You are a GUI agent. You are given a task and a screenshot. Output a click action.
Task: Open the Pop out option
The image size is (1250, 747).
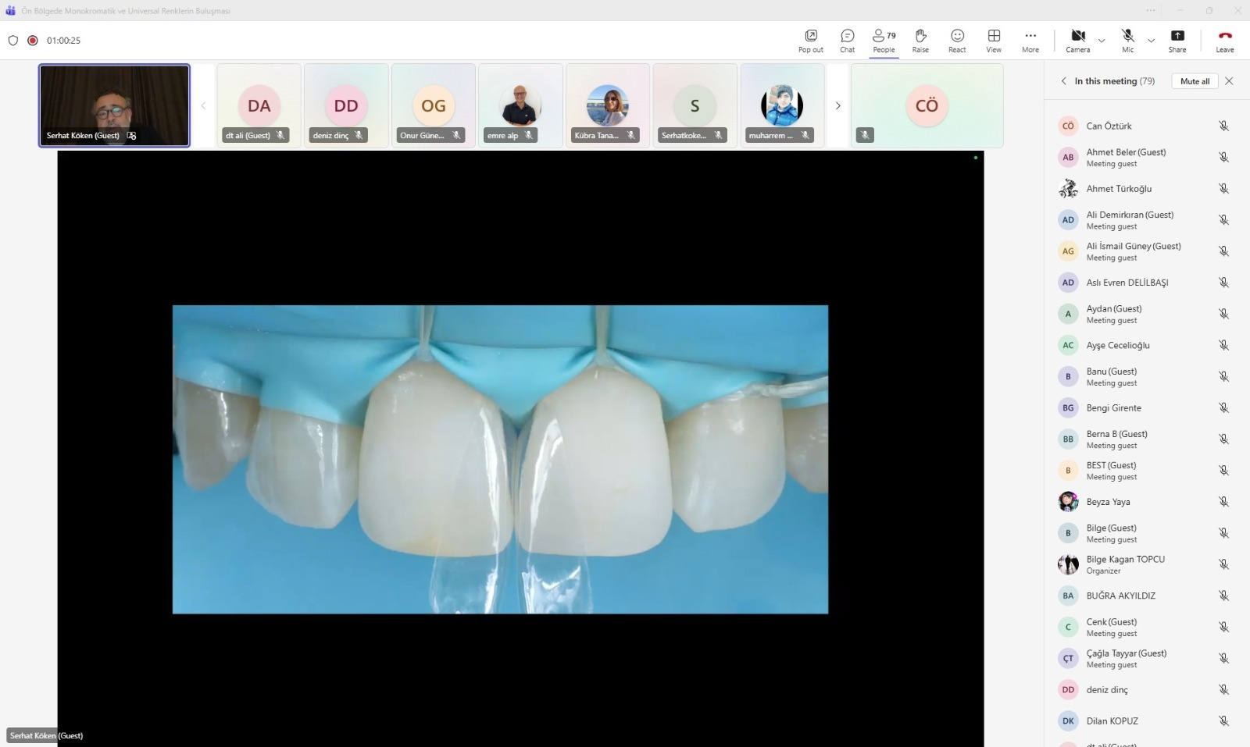[x=810, y=41]
